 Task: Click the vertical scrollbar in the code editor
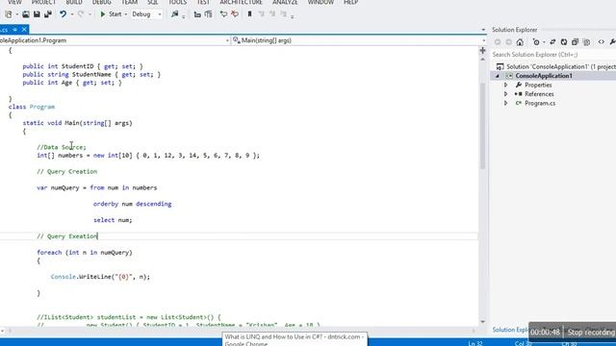click(482, 126)
